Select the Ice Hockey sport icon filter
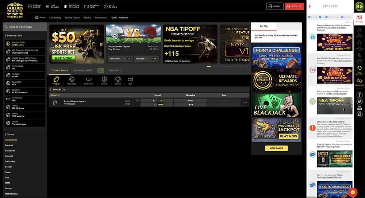 coord(89,81)
